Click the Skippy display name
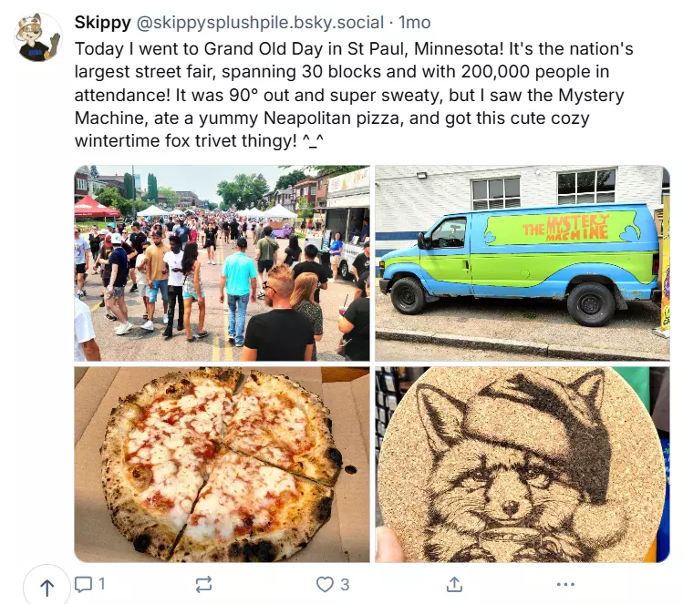Viewport: 683px width, 604px height. [x=102, y=22]
